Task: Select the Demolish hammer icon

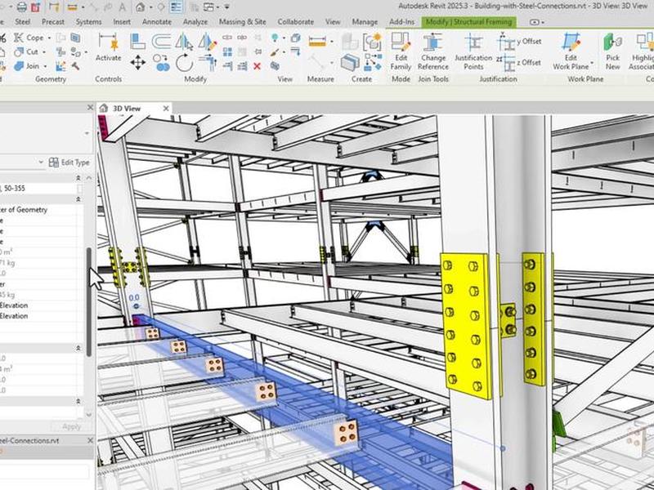Action: coord(75,66)
